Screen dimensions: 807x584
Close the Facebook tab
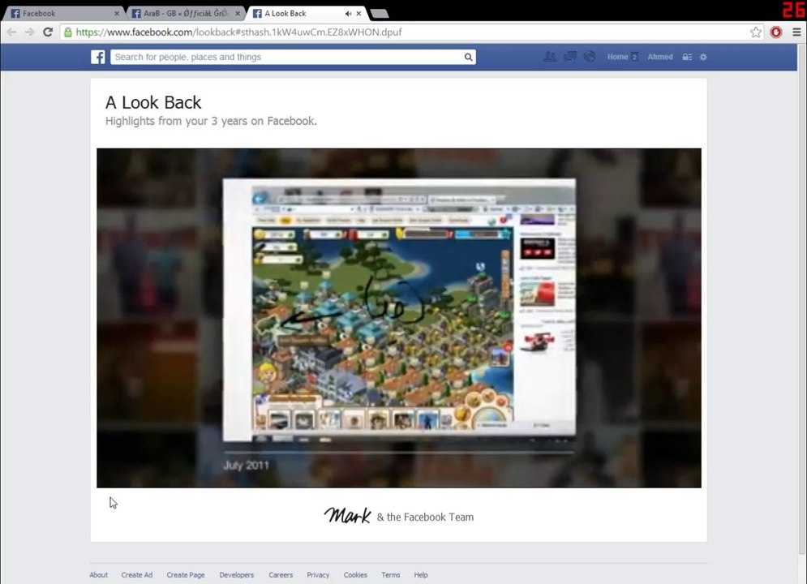tap(117, 14)
